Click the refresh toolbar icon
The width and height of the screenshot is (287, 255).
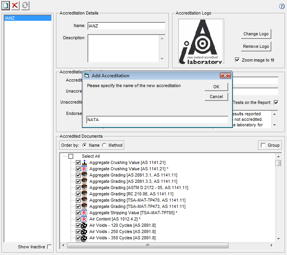click(x=25, y=5)
